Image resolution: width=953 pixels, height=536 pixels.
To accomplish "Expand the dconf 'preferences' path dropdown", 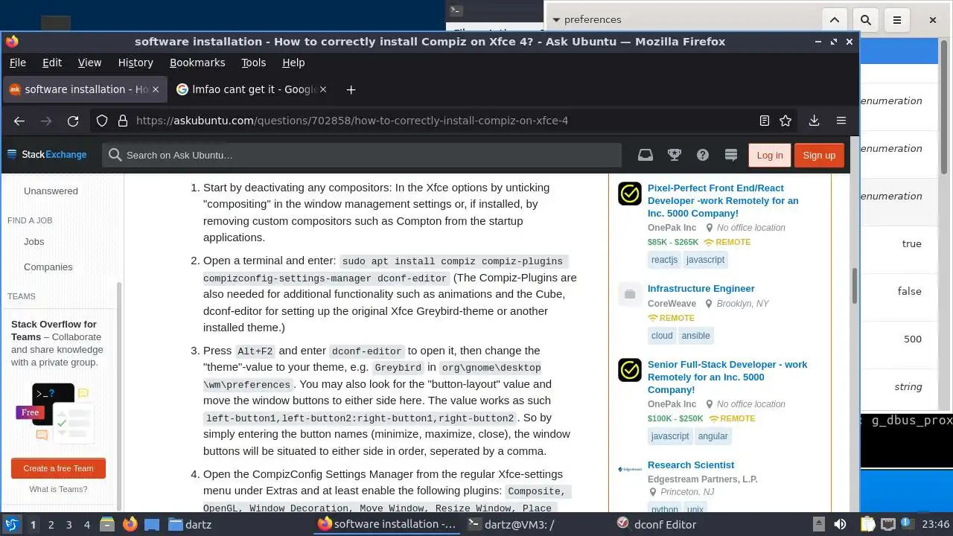I will 556,20.
